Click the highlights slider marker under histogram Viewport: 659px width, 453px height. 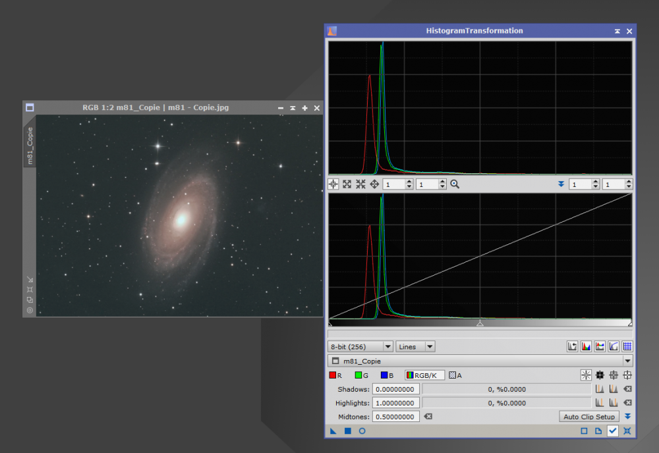[x=630, y=324]
